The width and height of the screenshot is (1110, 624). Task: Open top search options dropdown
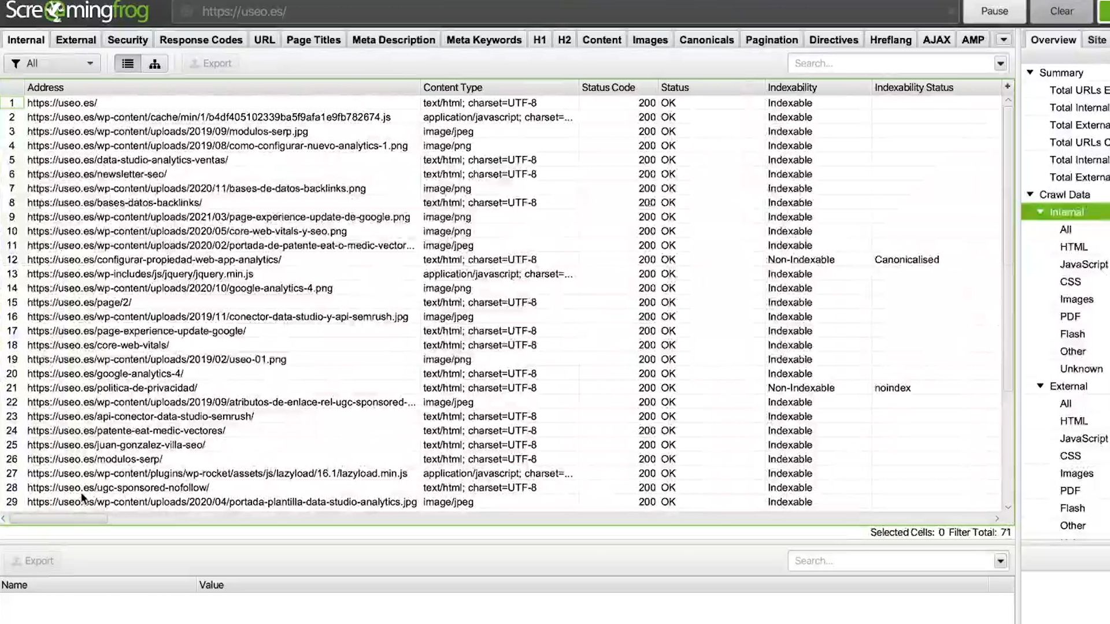point(1001,64)
